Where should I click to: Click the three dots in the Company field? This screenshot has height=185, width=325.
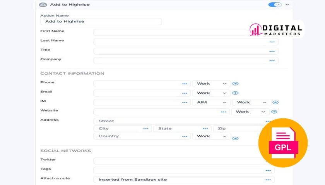coord(272,61)
